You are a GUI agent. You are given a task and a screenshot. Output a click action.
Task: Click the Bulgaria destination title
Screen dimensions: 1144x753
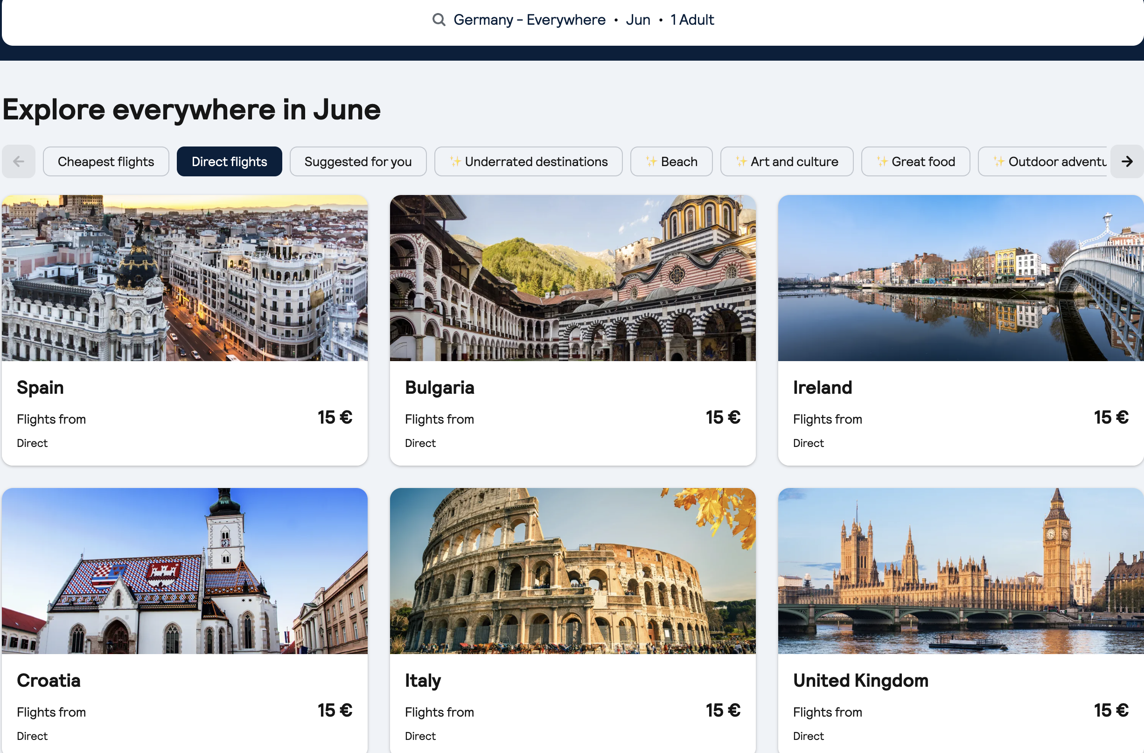439,388
